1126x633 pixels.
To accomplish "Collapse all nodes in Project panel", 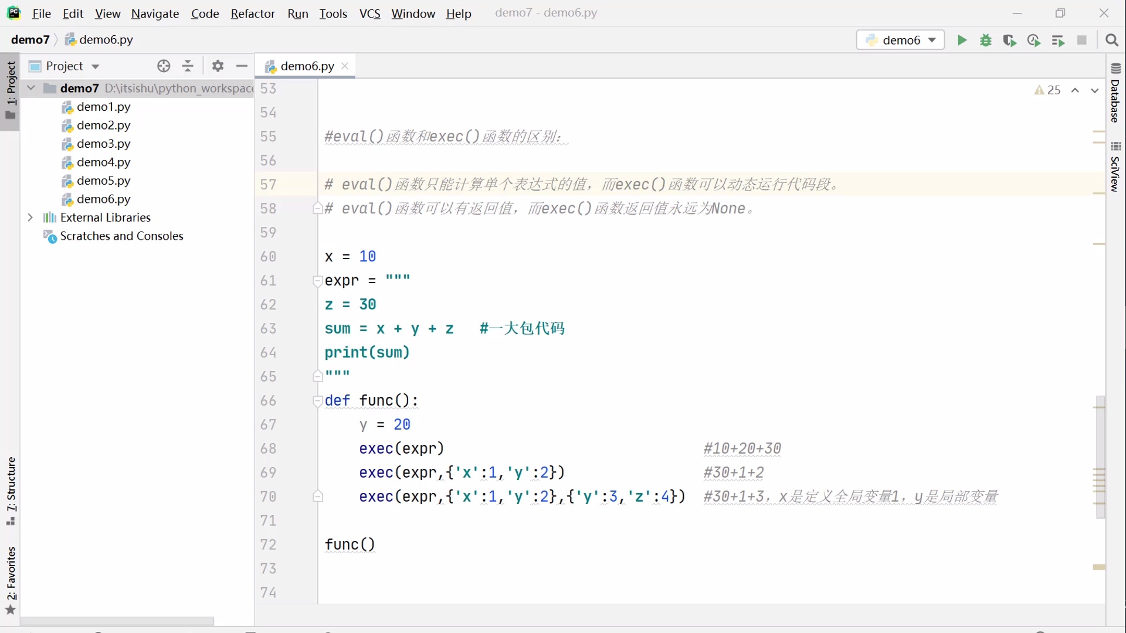I will coord(188,66).
